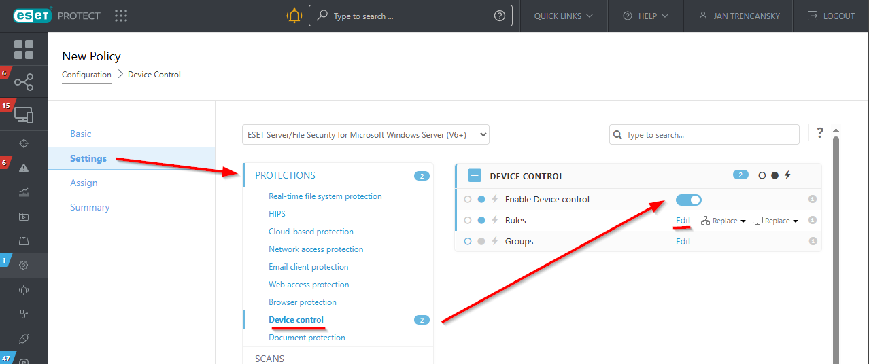This screenshot has width=869, height=364.
Task: Click the lightning force icon on Groups row
Action: pyautogui.click(x=495, y=242)
